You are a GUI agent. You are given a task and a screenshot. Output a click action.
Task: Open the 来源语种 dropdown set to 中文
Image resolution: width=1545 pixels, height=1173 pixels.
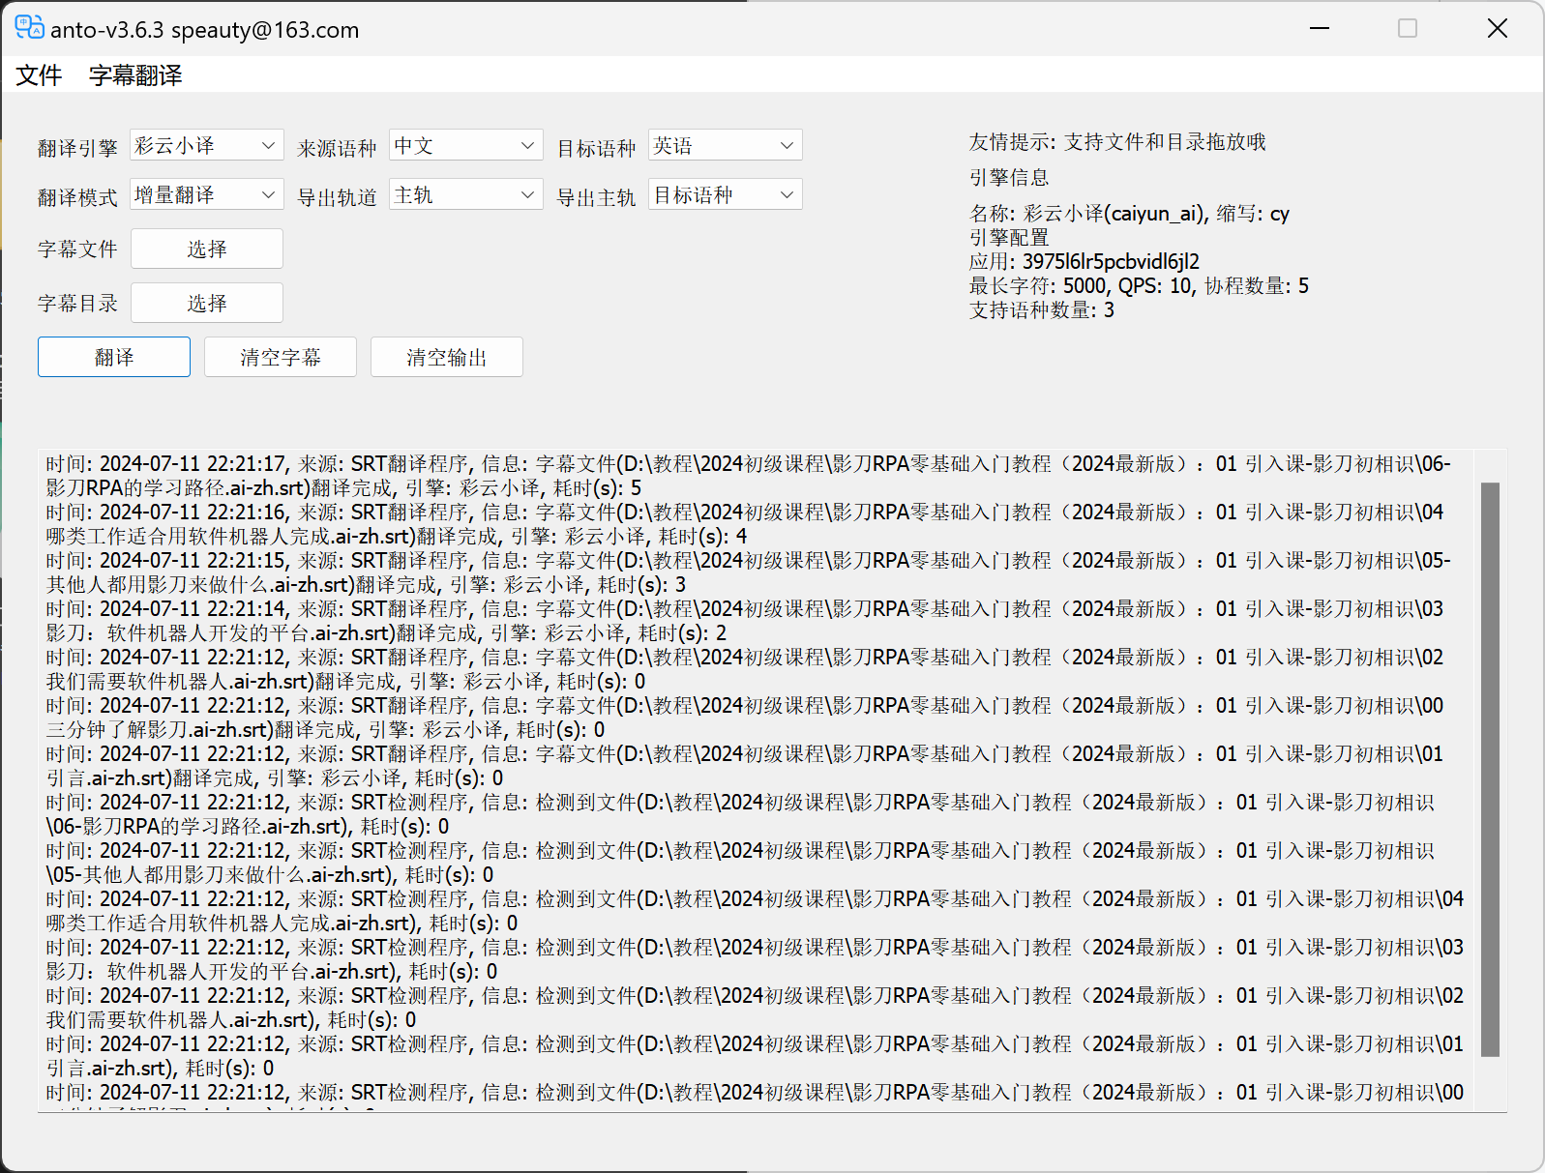coord(465,145)
